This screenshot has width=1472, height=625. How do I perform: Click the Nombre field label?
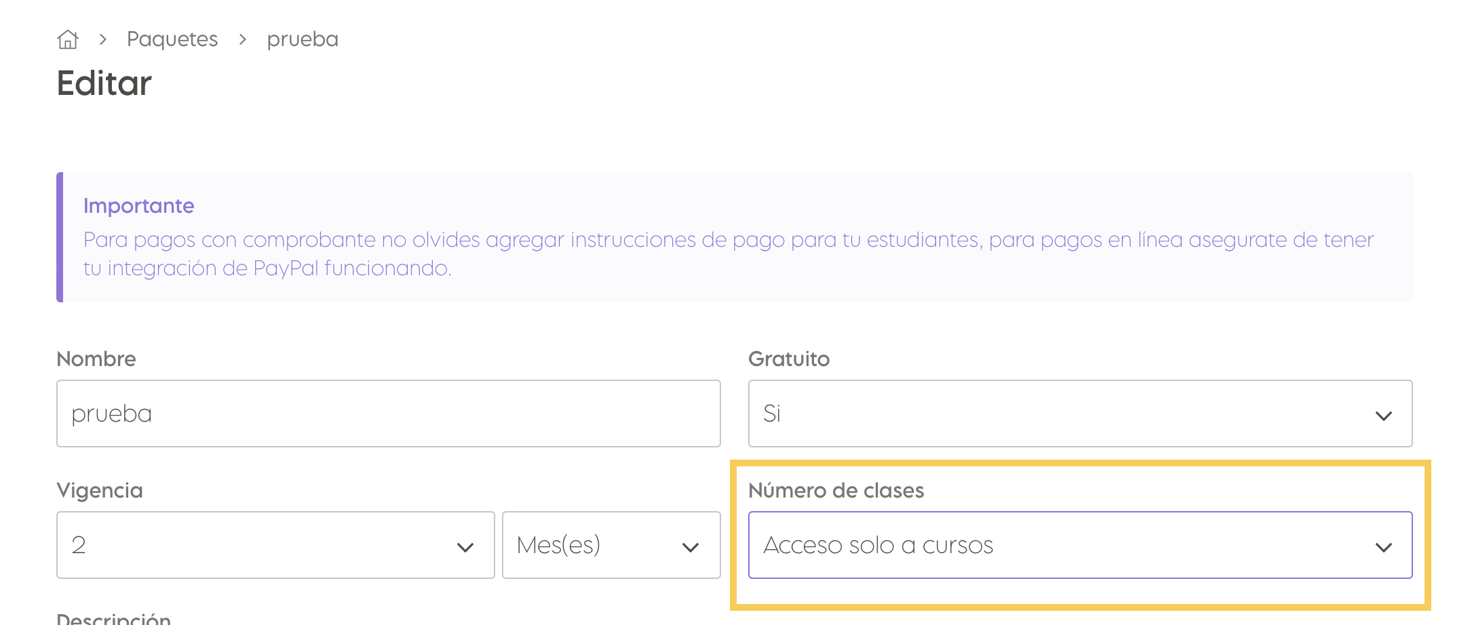point(96,359)
